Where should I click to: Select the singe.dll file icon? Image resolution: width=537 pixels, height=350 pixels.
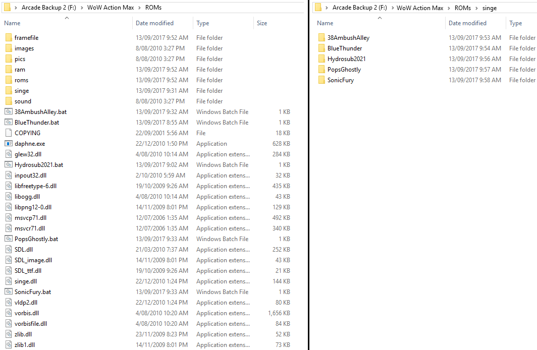click(x=9, y=281)
